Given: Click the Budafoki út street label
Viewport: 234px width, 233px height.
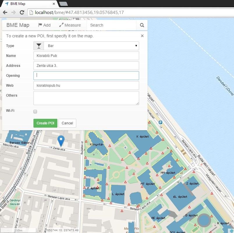Looking at the screenshot, I should (82, 148).
